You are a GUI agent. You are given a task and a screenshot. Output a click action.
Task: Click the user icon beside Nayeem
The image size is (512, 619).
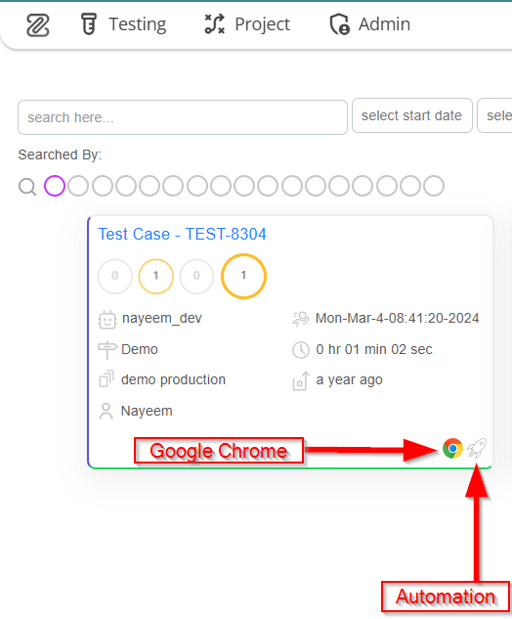pyautogui.click(x=106, y=411)
